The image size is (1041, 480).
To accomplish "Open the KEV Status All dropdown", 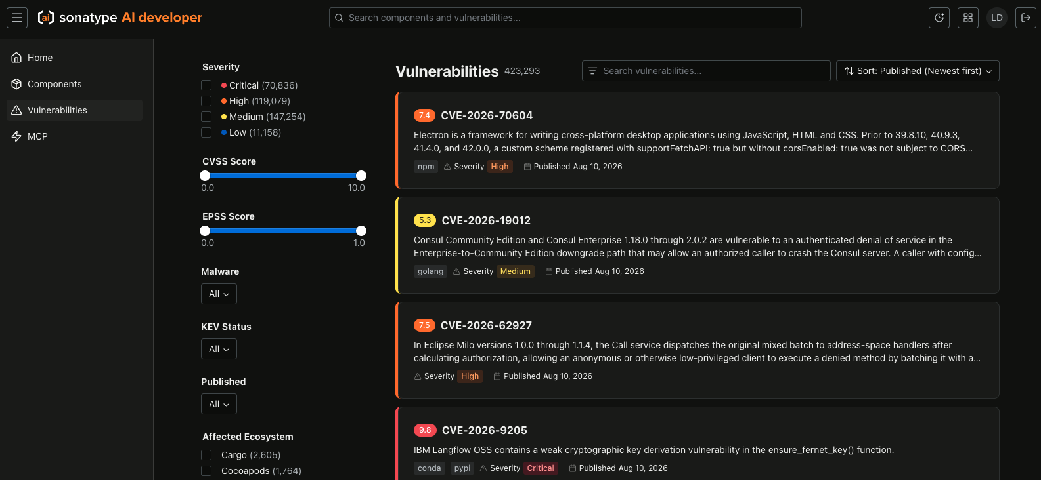I will coord(219,349).
